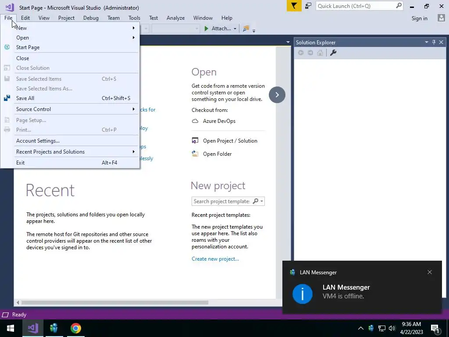449x337 pixels.
Task: Click the round next arrow button on the Start Page
Action: click(x=277, y=95)
